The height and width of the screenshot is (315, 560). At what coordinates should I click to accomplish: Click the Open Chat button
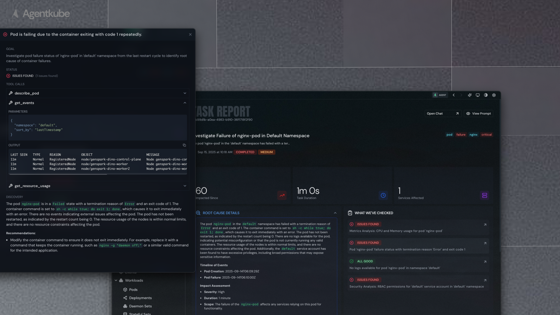(x=442, y=114)
